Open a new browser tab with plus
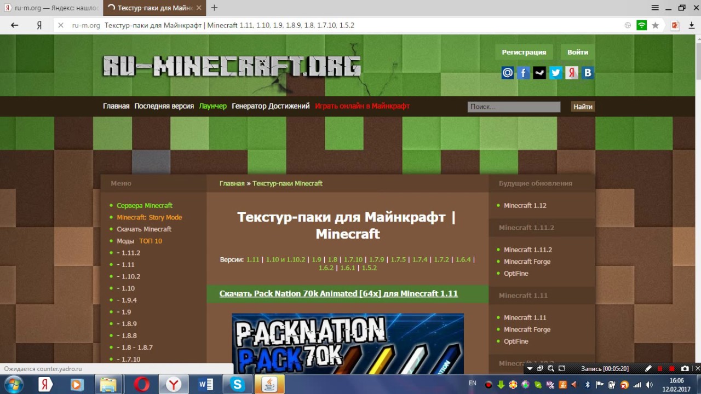The image size is (701, 394). (x=214, y=8)
